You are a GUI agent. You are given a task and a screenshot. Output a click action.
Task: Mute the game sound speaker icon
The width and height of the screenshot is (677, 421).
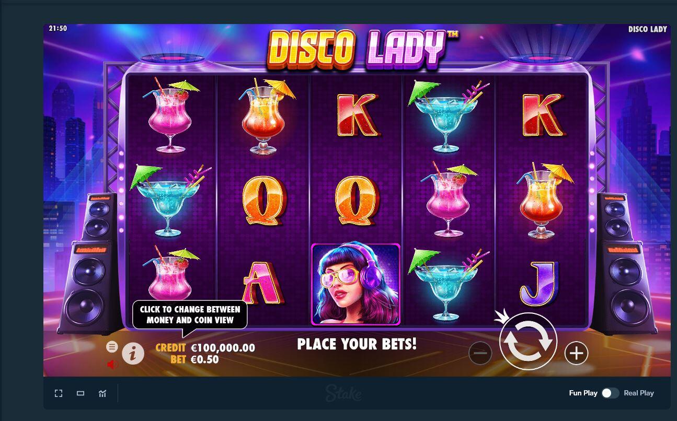112,365
